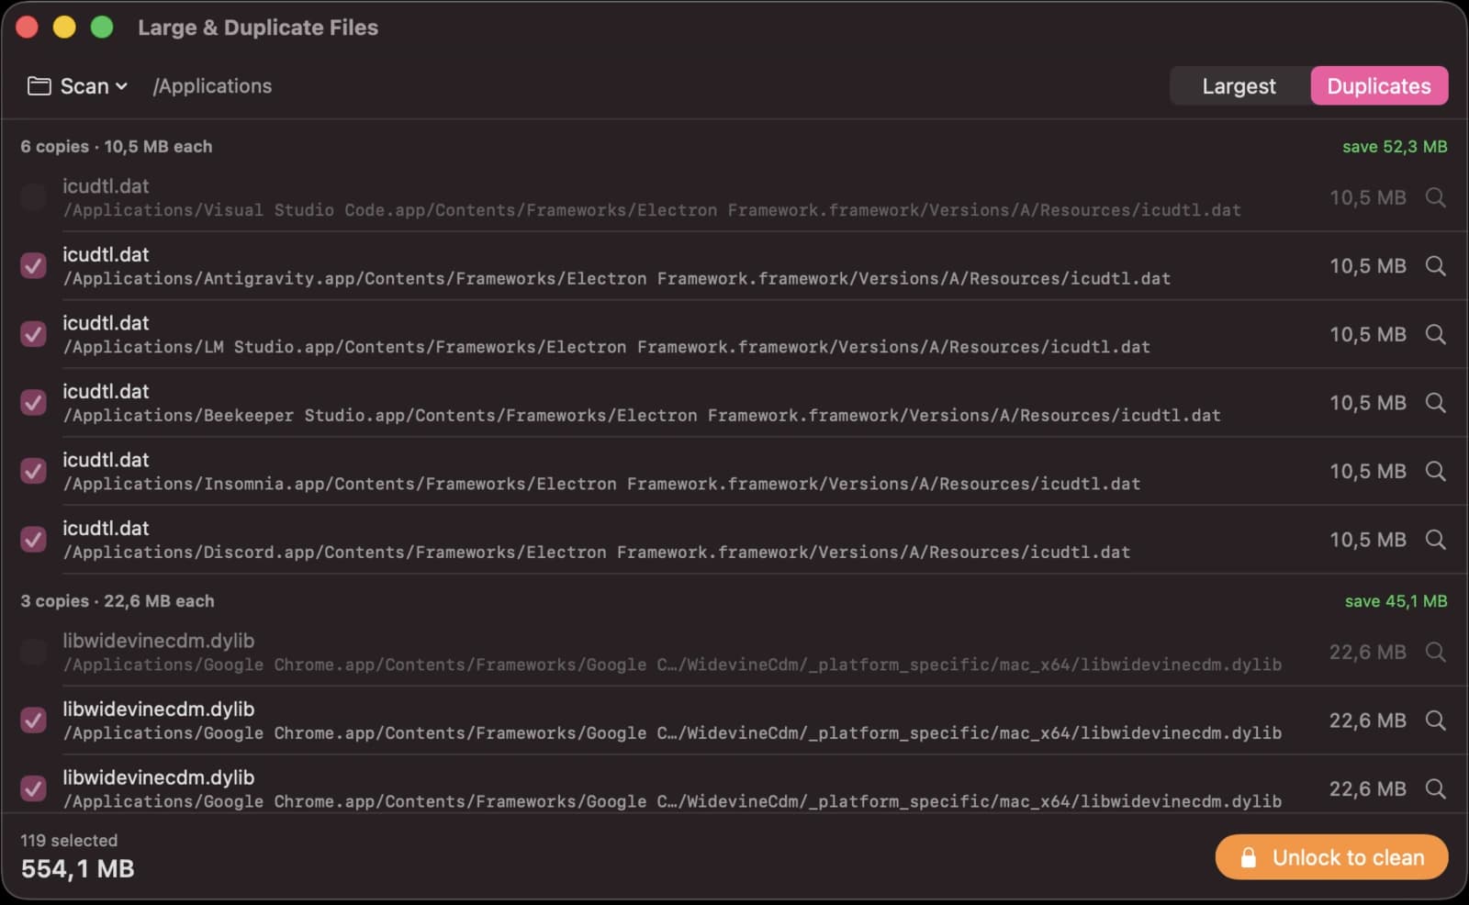Viewport: 1469px width, 905px height.
Task: Click the icudtl.dat filename above the Insomnia path
Action: pyautogui.click(x=106, y=460)
